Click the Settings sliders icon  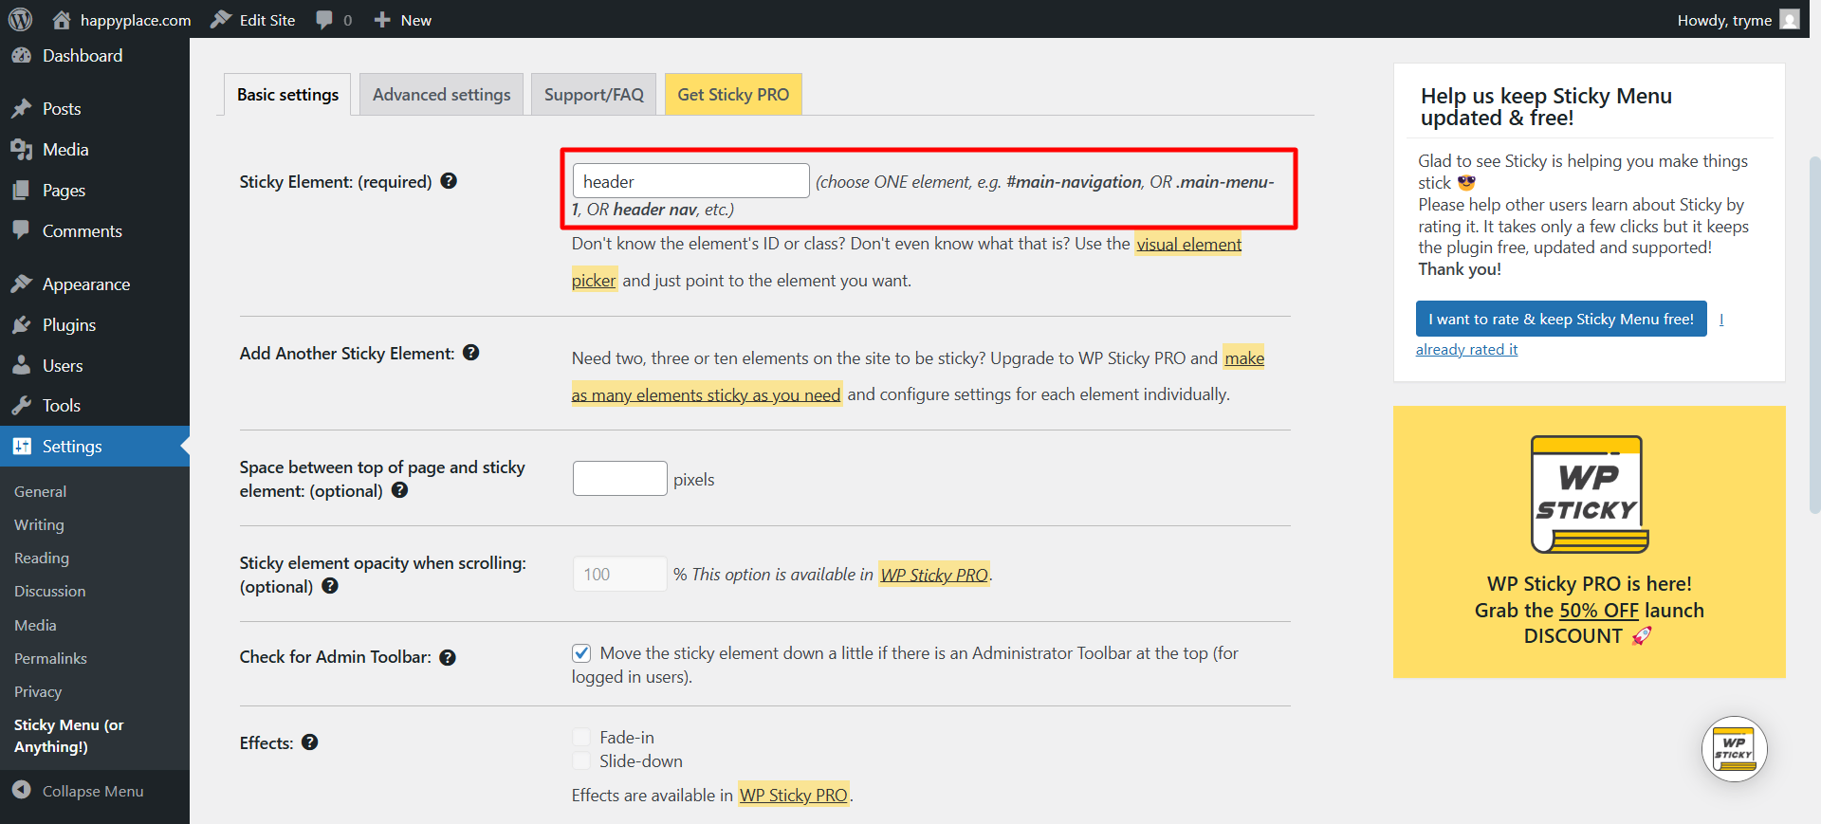(22, 446)
